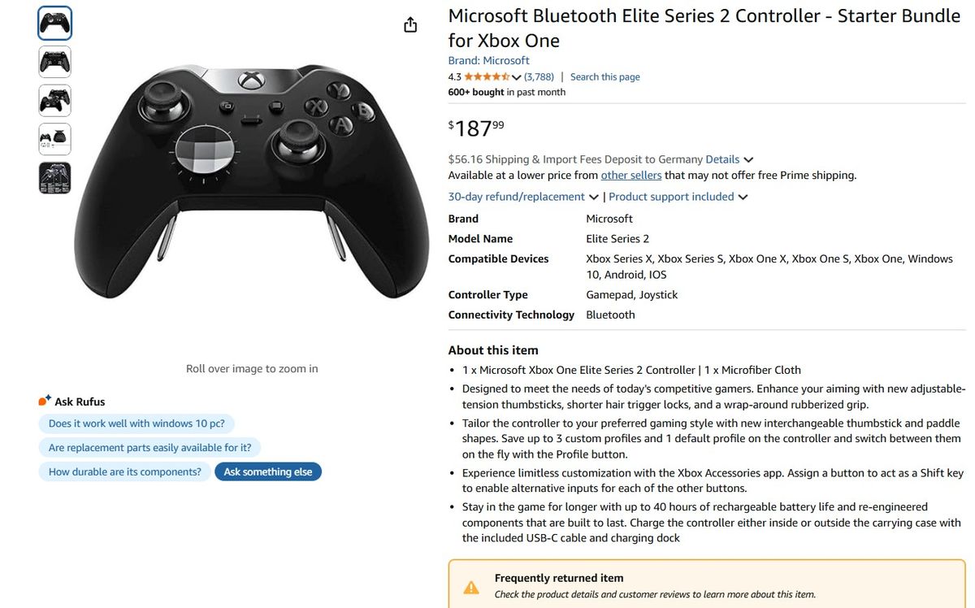Ask Rufus about Windows 10 compatibility
Image resolution: width=975 pixels, height=608 pixels.
click(x=136, y=423)
